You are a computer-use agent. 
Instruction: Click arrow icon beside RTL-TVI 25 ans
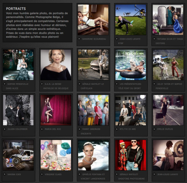click(117, 129)
